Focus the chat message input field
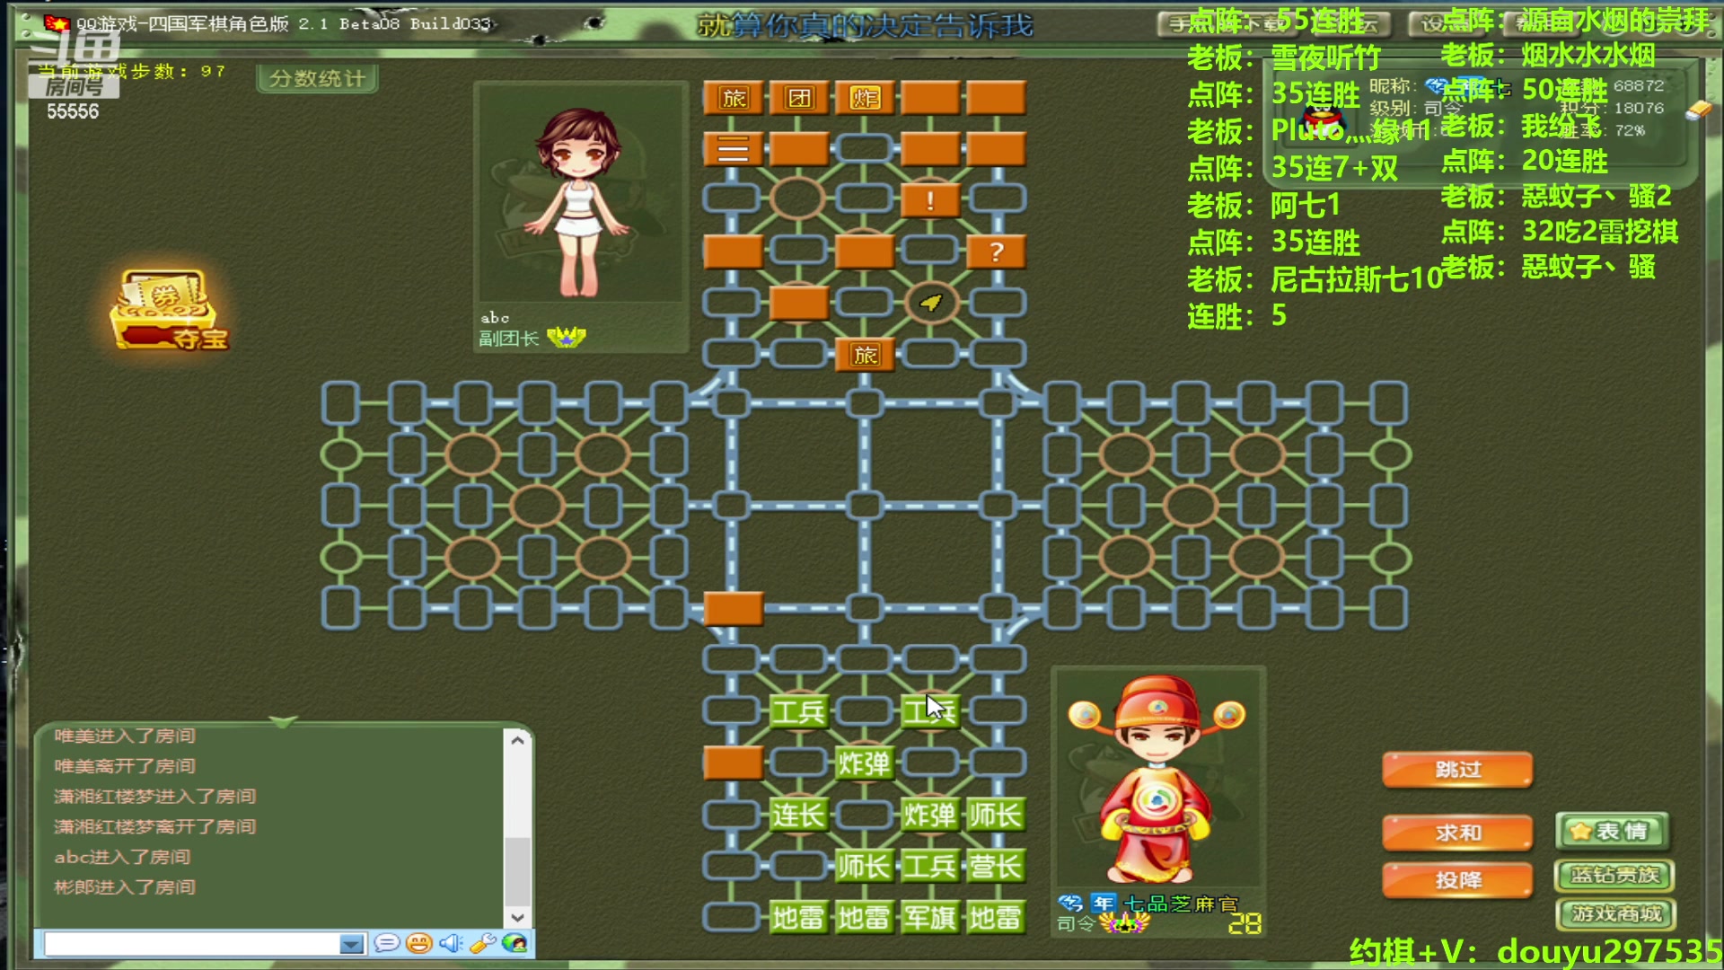The image size is (1724, 970). [193, 944]
